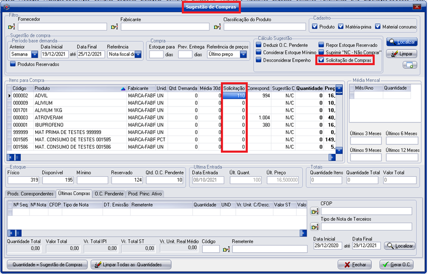This screenshot has height=274, width=428.
Task: Uncheck the Matéria-prima checkbox
Action: click(341, 27)
